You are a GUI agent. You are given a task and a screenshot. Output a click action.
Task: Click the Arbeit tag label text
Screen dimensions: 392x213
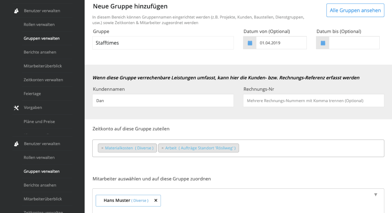(171, 148)
